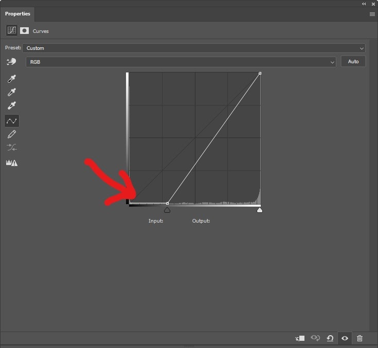Viewport: 378px width, 348px height.
Task: Close the Properties panel
Action: click(x=373, y=4)
